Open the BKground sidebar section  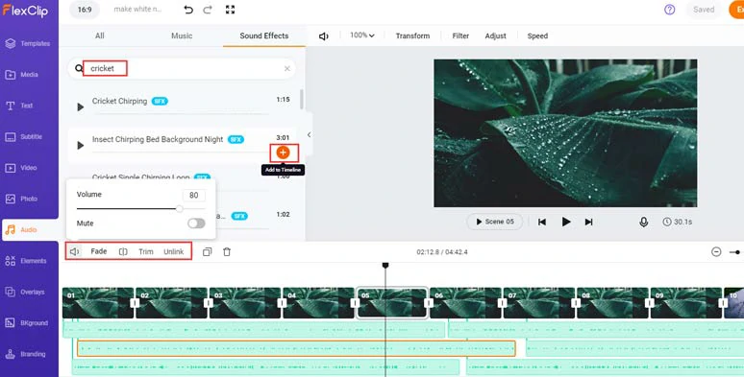27,323
